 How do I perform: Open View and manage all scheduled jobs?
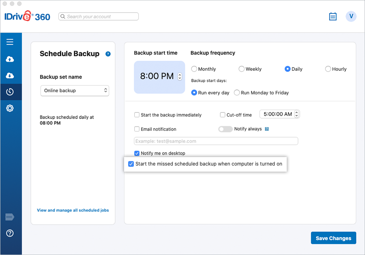tap(73, 210)
